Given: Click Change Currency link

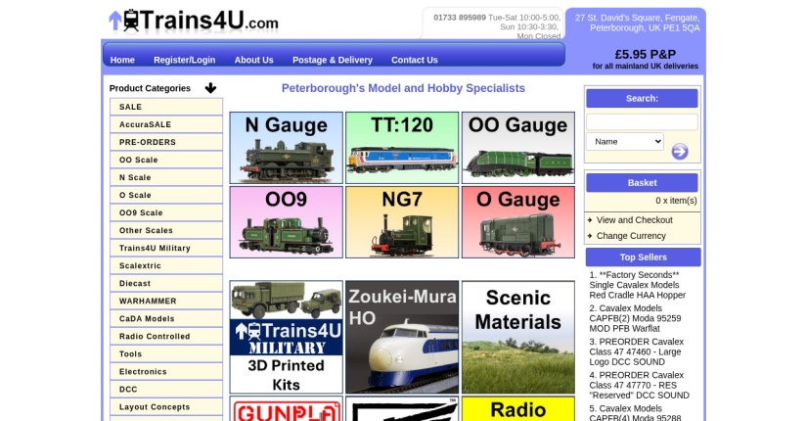Looking at the screenshot, I should pyautogui.click(x=631, y=236).
